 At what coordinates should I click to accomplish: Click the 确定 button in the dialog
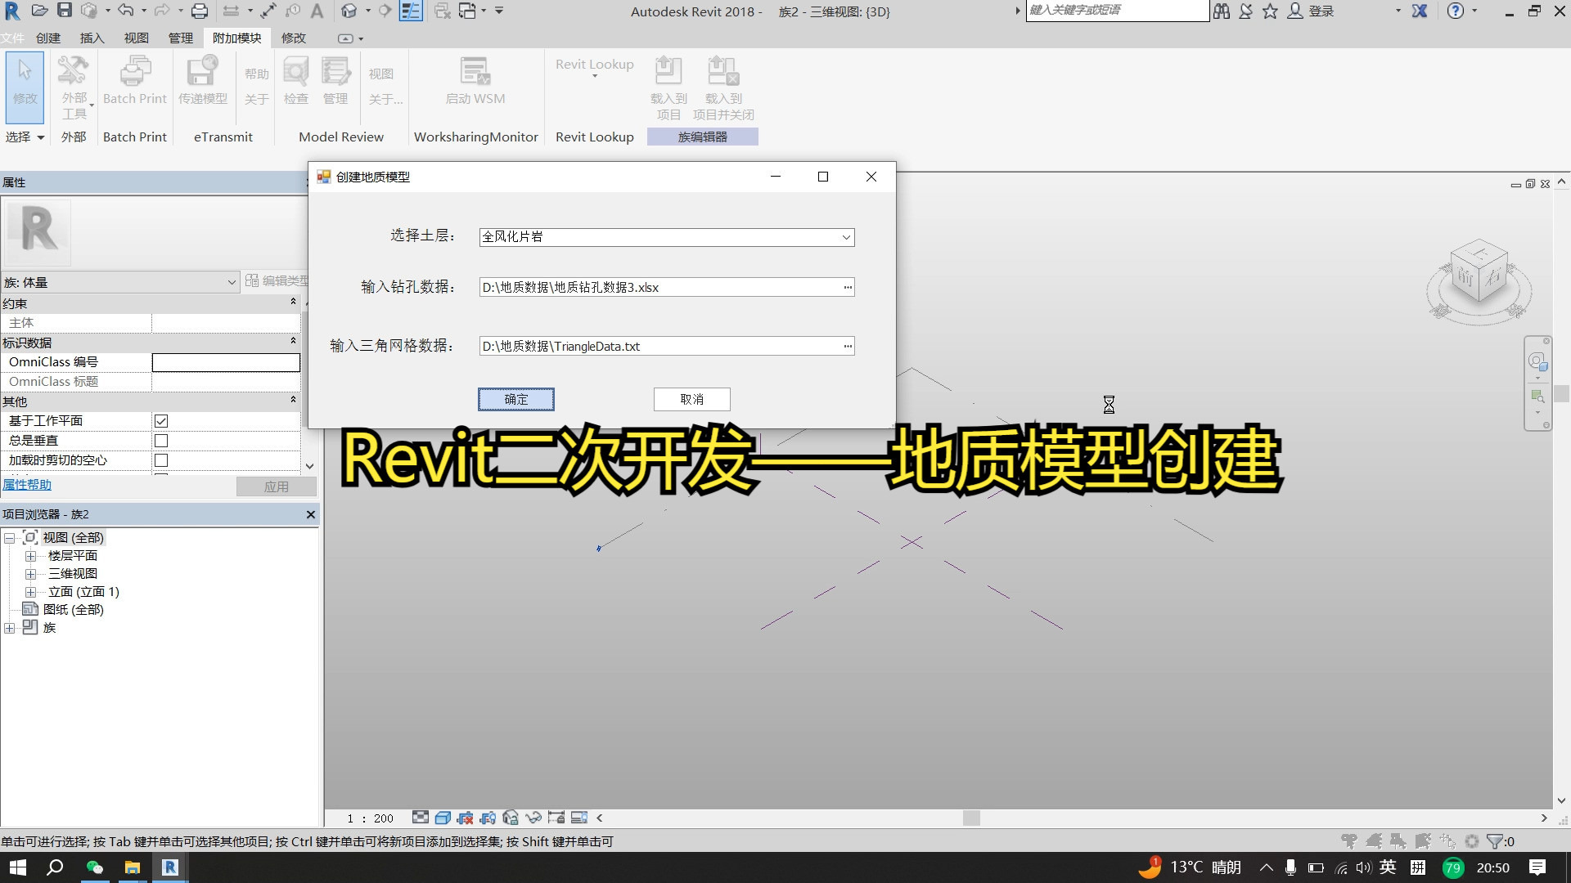click(x=515, y=399)
